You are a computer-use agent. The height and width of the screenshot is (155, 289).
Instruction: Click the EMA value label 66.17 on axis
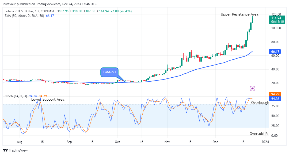click(275, 52)
